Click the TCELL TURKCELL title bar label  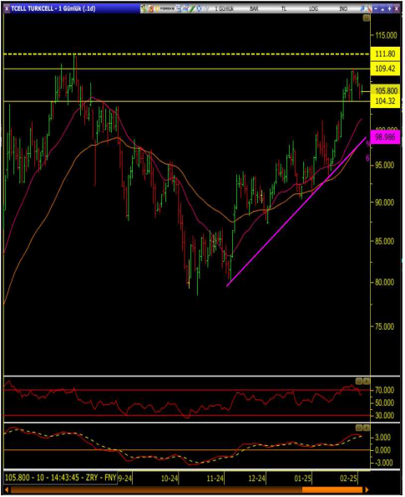53,8
